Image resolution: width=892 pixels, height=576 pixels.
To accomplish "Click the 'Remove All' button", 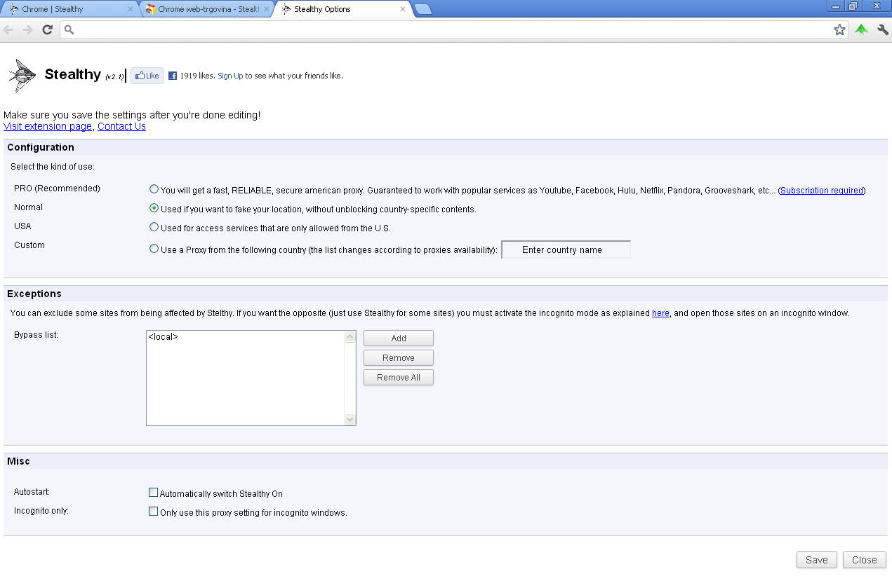I will coord(399,378).
